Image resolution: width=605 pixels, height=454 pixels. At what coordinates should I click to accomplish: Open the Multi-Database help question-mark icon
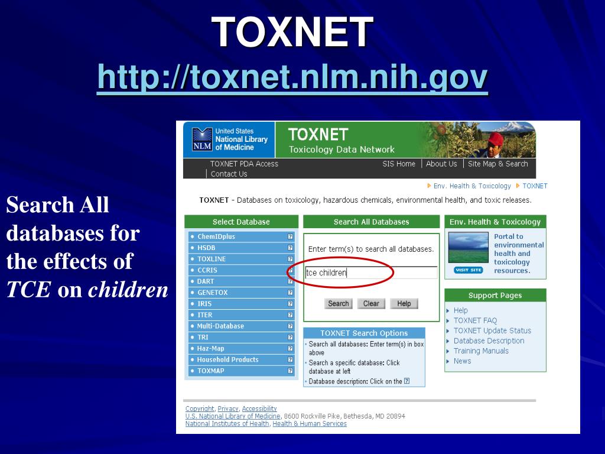tap(290, 326)
